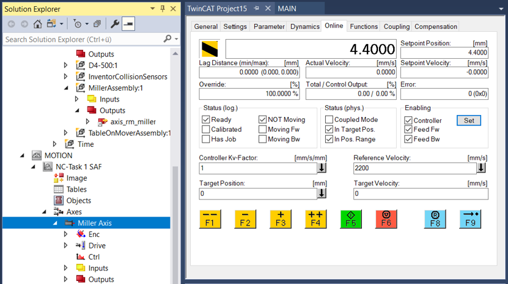The image size is (508, 284).
Task: Click the red F6 stop button
Action: [386, 219]
